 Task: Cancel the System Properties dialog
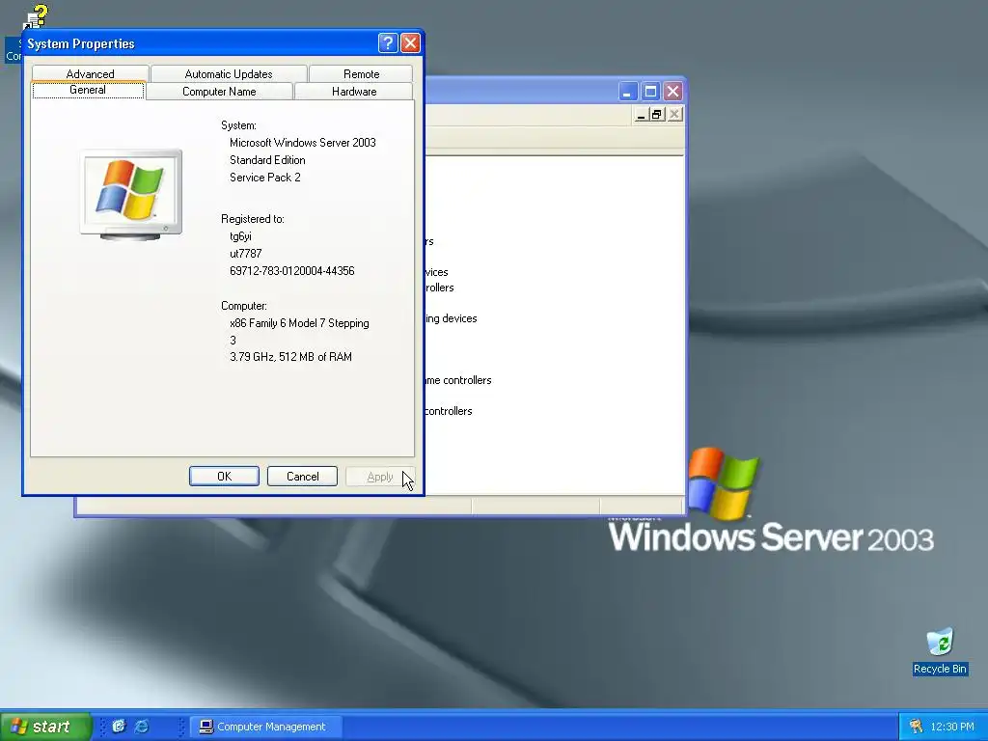[x=302, y=477]
